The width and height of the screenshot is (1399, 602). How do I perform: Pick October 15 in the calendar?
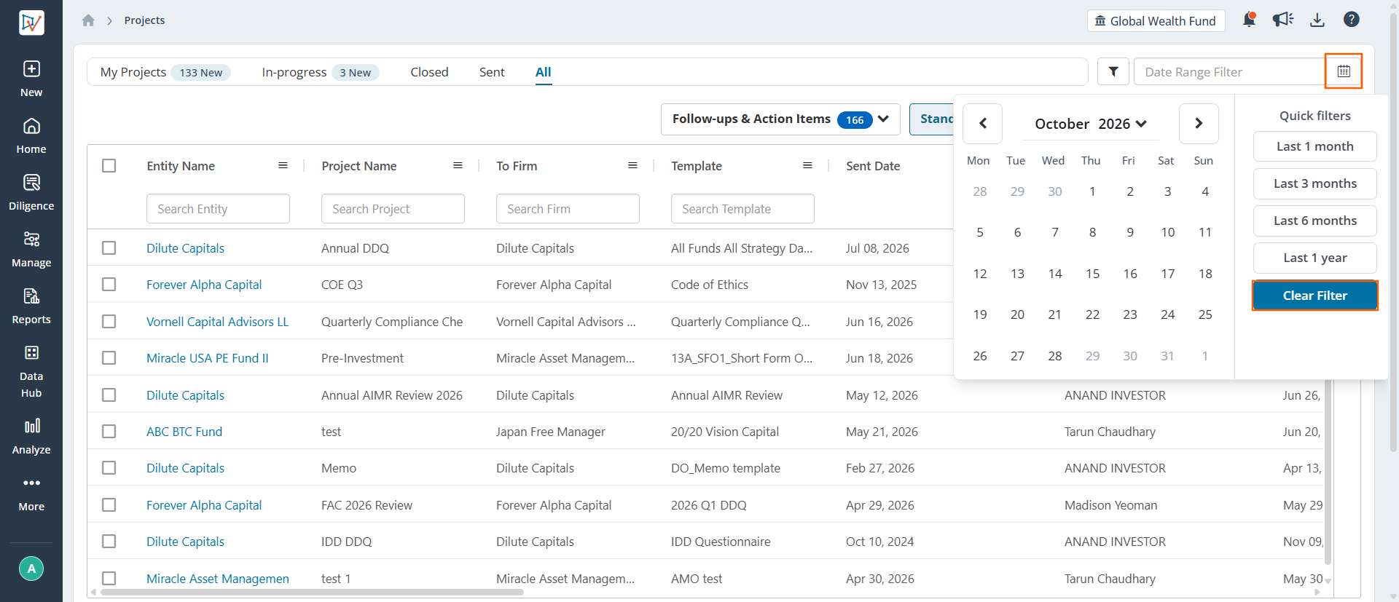point(1092,274)
